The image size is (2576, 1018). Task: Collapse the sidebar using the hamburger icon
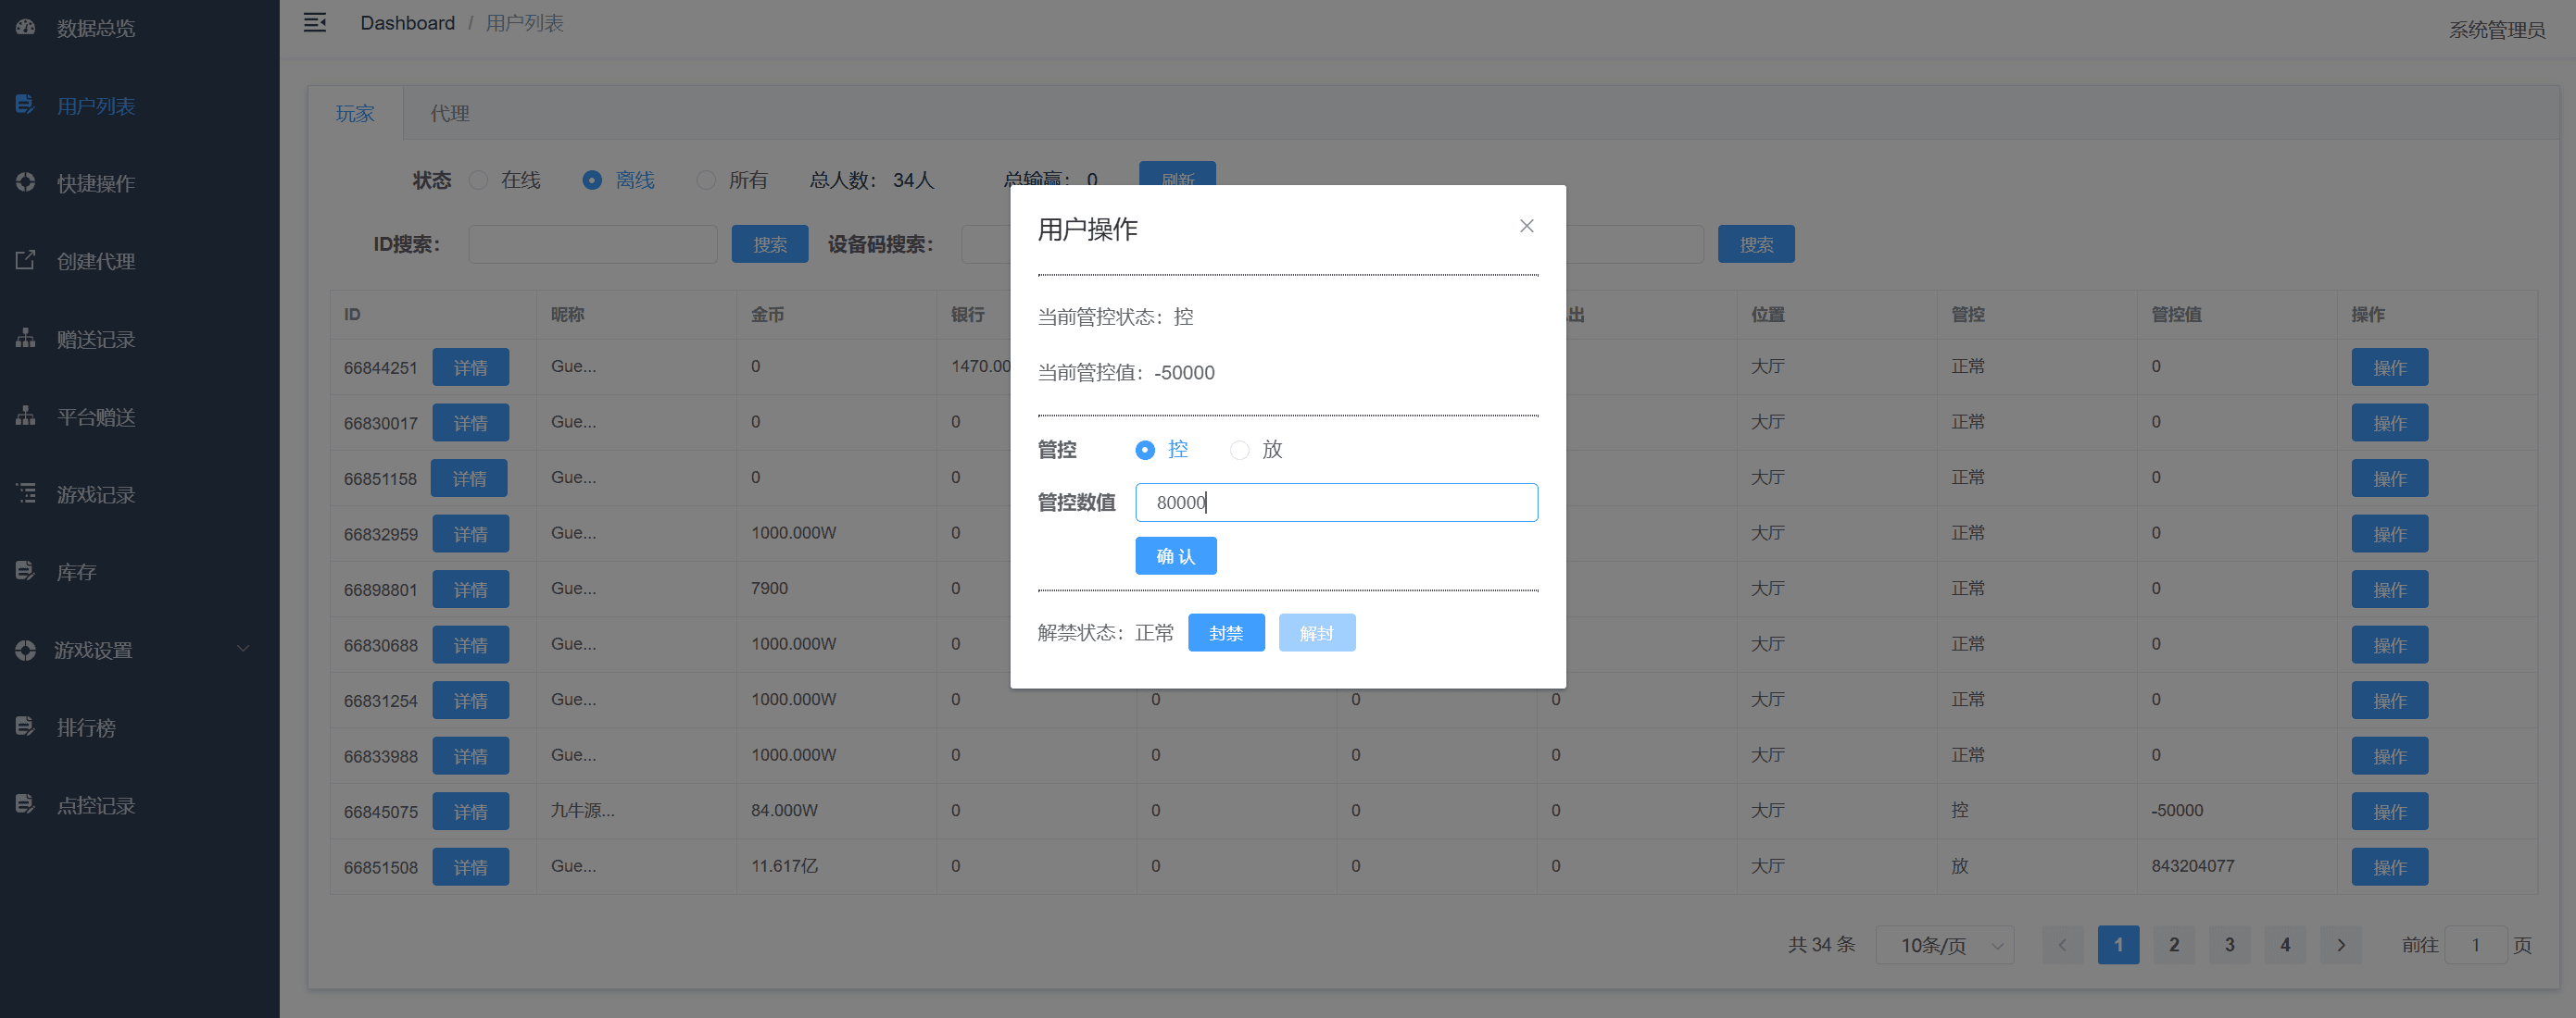[314, 22]
